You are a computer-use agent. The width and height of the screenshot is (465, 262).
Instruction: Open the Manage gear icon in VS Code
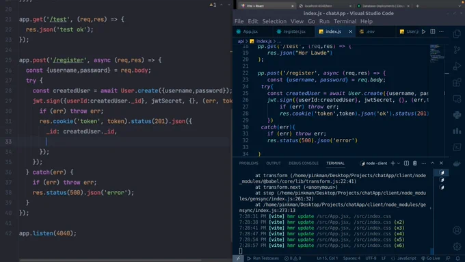point(457,246)
